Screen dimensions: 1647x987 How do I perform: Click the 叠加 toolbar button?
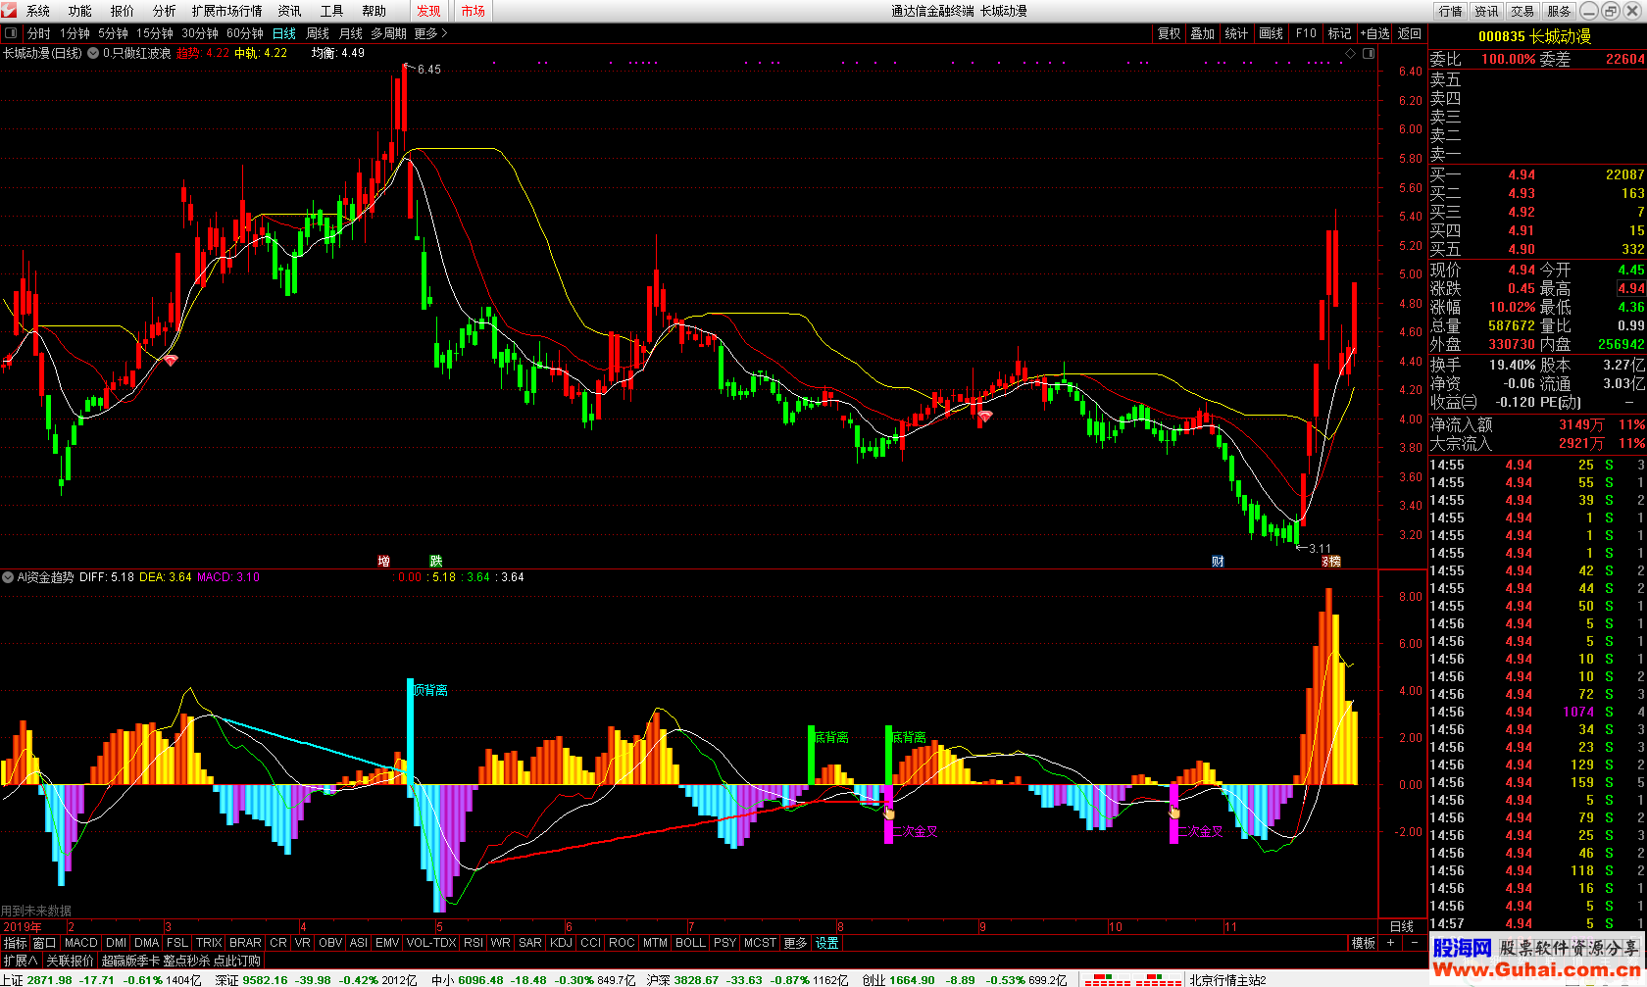click(1203, 33)
